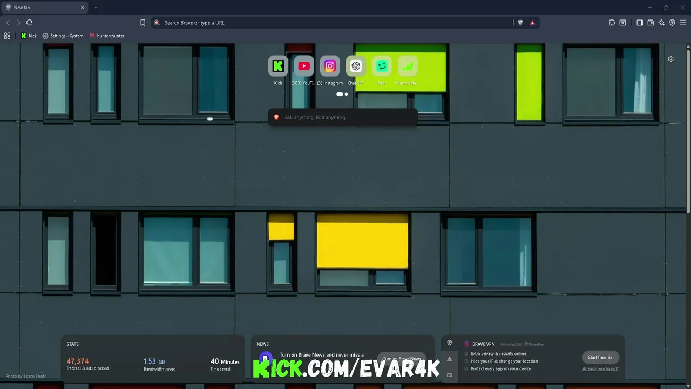The image size is (691, 389).
Task: Open the apps grid in bookmarks bar
Action: tap(7, 36)
